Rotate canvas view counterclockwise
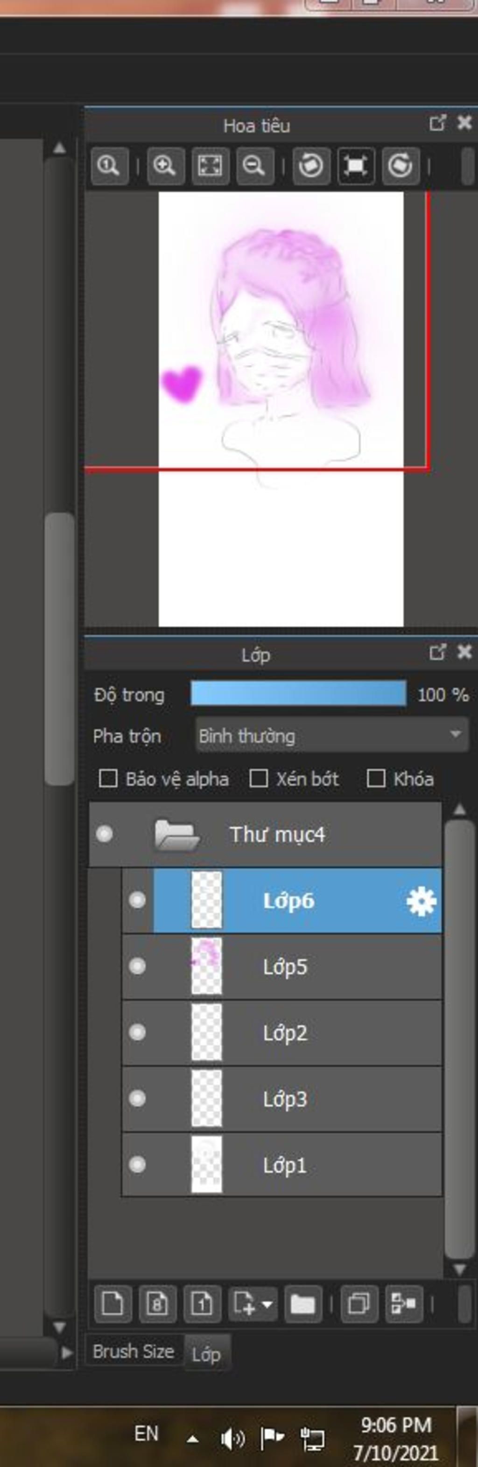The image size is (478, 1467). 311,166
